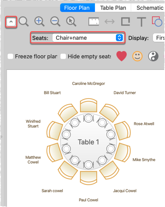The image size is (165, 207).
Task: Zoom in with the plus magnifier
Action: (40, 21)
